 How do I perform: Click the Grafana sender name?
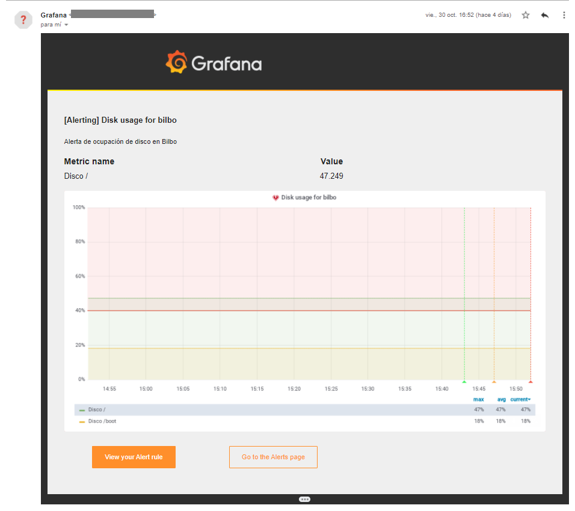[54, 15]
